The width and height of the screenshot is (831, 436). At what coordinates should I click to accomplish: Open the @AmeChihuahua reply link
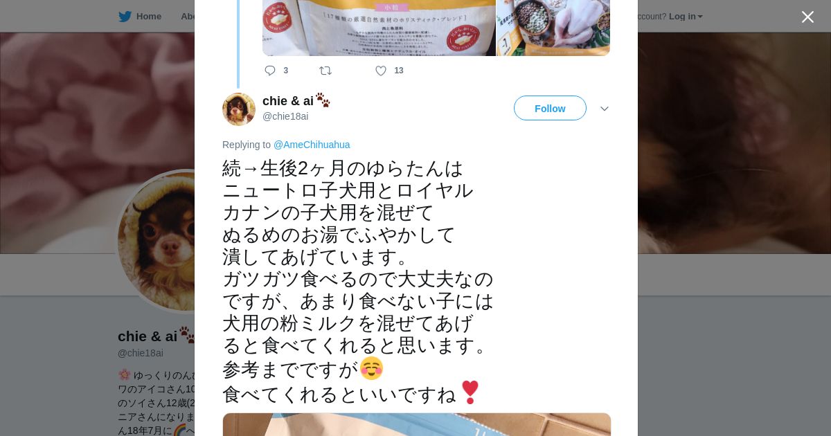312,145
